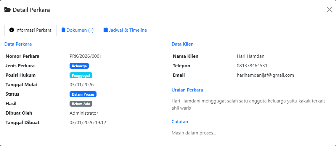The image size is (336, 146).
Task: Click the Data Perkara heading
Action: coord(18,44)
